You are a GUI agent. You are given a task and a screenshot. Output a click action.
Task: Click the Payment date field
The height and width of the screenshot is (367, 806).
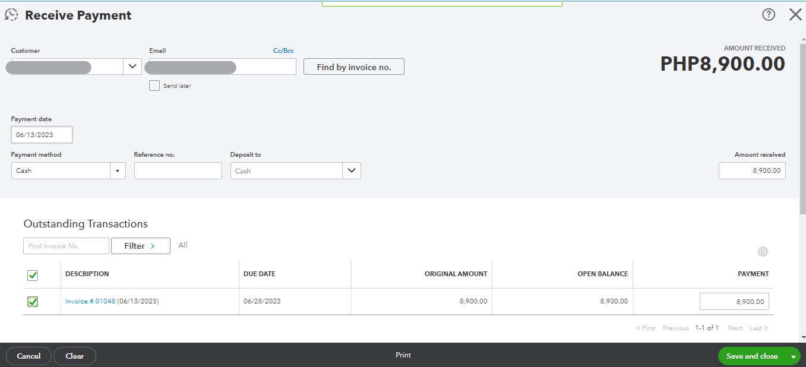(x=42, y=135)
